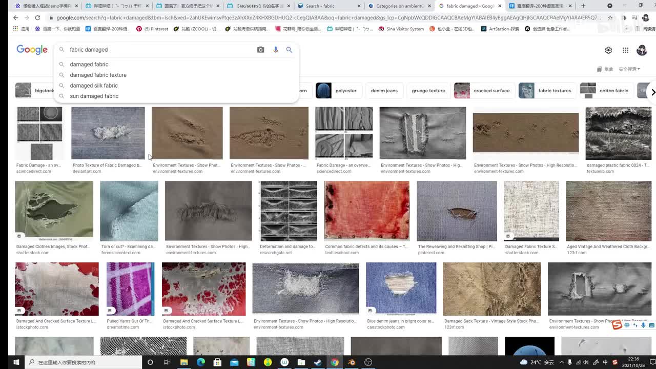Image resolution: width=656 pixels, height=369 pixels.
Task: Open the pink pulled yarns thumbnail
Action: point(130,289)
